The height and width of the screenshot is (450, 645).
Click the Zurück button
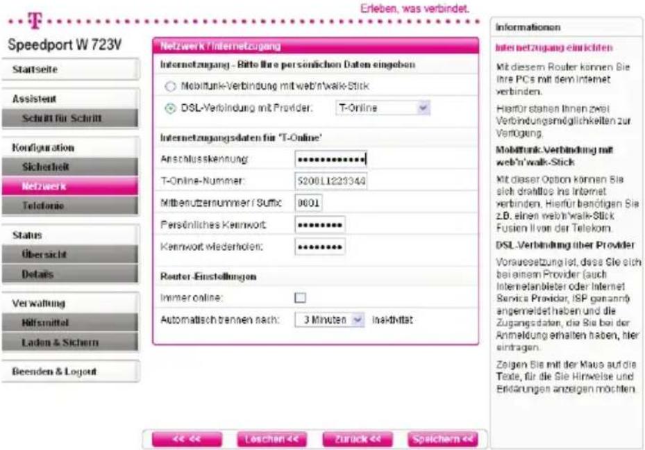pos(358,440)
